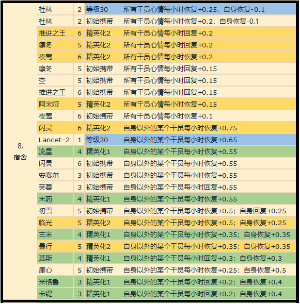Select the 凛冬 初始携带 name cell
The height and width of the screenshot is (304, 300).
pos(55,69)
